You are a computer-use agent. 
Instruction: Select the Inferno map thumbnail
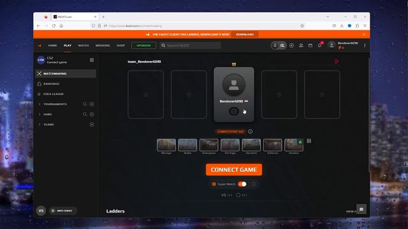272,145
